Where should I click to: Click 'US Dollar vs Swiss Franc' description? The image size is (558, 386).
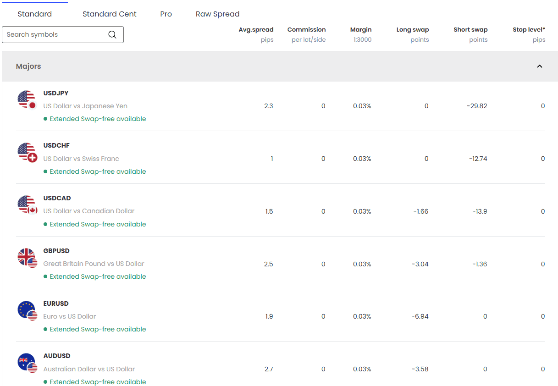81,159
